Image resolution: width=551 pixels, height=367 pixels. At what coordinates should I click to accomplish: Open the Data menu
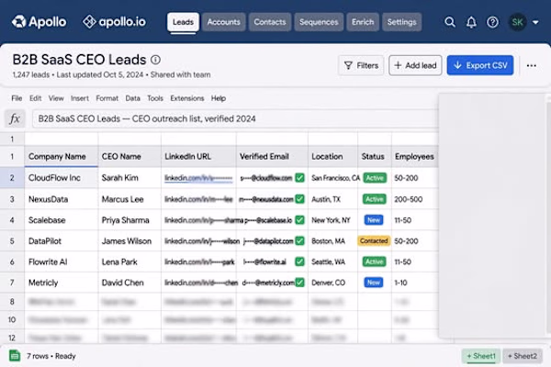(133, 98)
